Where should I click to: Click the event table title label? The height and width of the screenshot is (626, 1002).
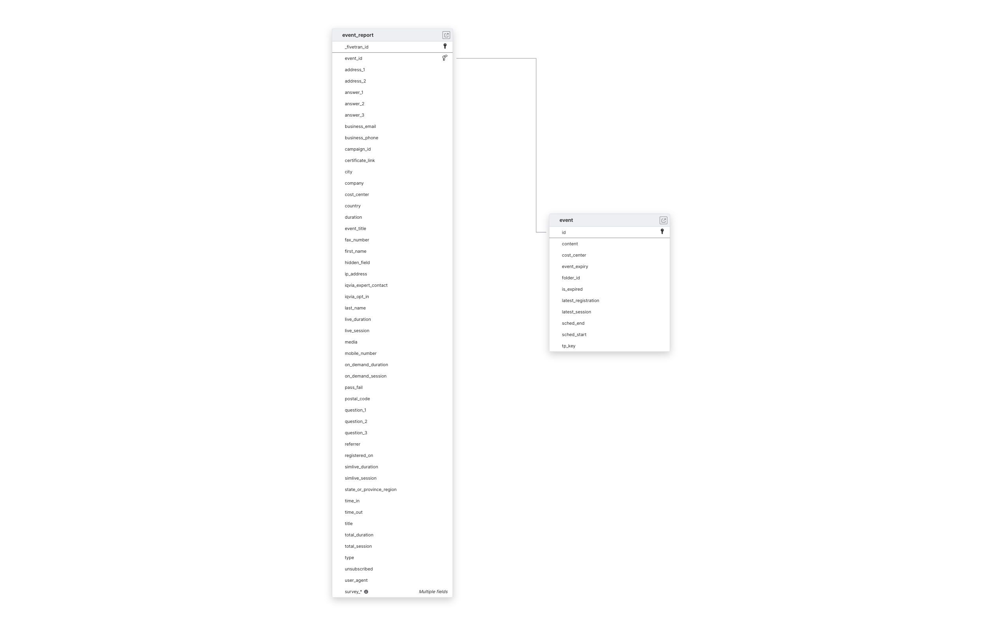point(566,220)
